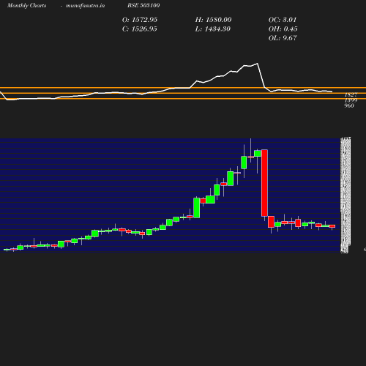
Task: Click the tall green candle before the red consolidation
Action: 197,208
